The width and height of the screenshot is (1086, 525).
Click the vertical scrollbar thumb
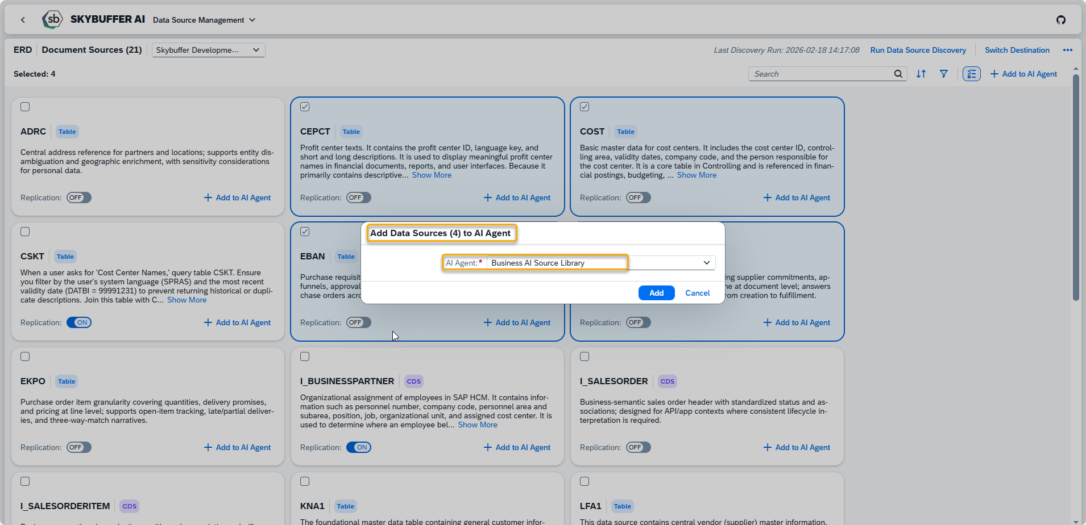(1076, 187)
